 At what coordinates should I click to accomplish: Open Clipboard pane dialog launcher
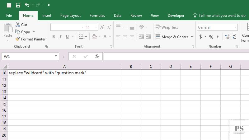click(46, 46)
